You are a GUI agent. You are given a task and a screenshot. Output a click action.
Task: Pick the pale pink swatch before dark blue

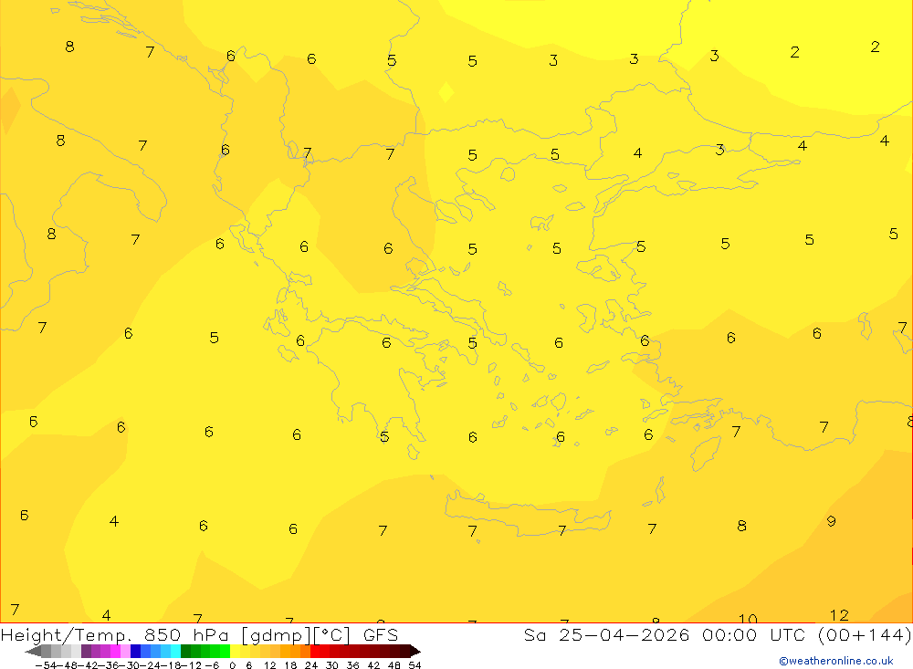coord(125,651)
